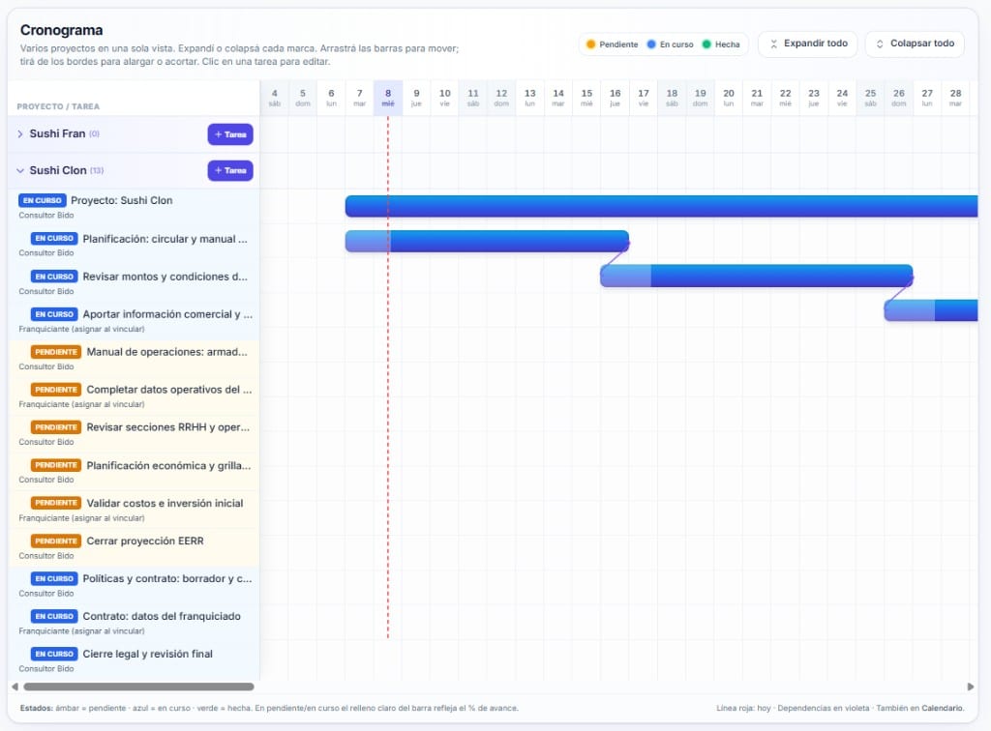
Task: Open the Revisar montos y condiciones bar to edit
Action: [x=755, y=277]
